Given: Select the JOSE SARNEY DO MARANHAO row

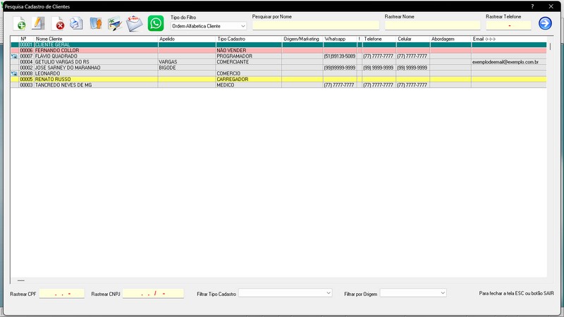Looking at the screenshot, I should (278, 68).
